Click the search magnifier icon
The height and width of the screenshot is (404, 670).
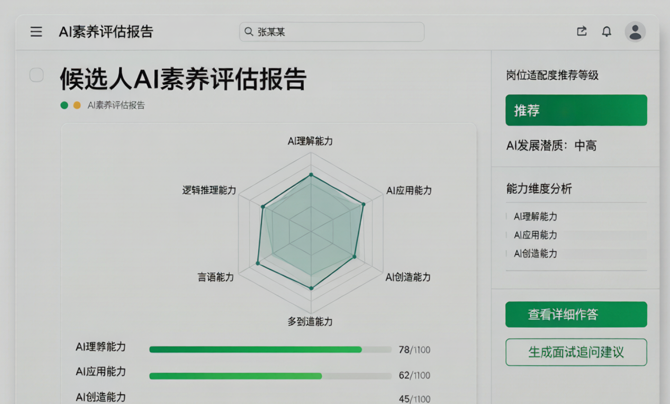[x=248, y=32]
